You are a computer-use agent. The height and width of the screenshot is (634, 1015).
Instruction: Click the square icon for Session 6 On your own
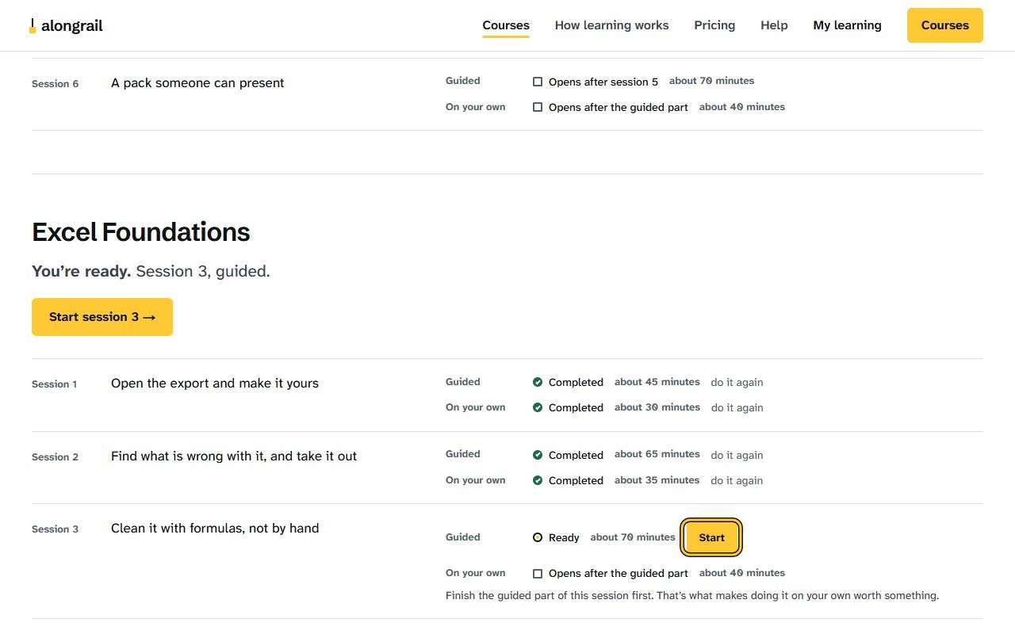538,107
